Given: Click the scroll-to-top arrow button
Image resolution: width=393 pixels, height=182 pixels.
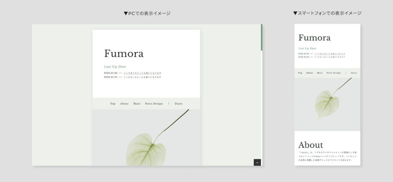Looking at the screenshot, I should tap(257, 162).
